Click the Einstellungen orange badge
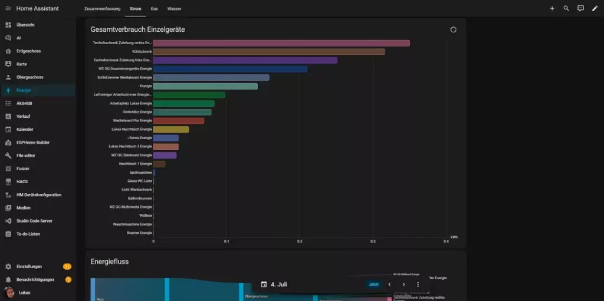 click(x=67, y=266)
